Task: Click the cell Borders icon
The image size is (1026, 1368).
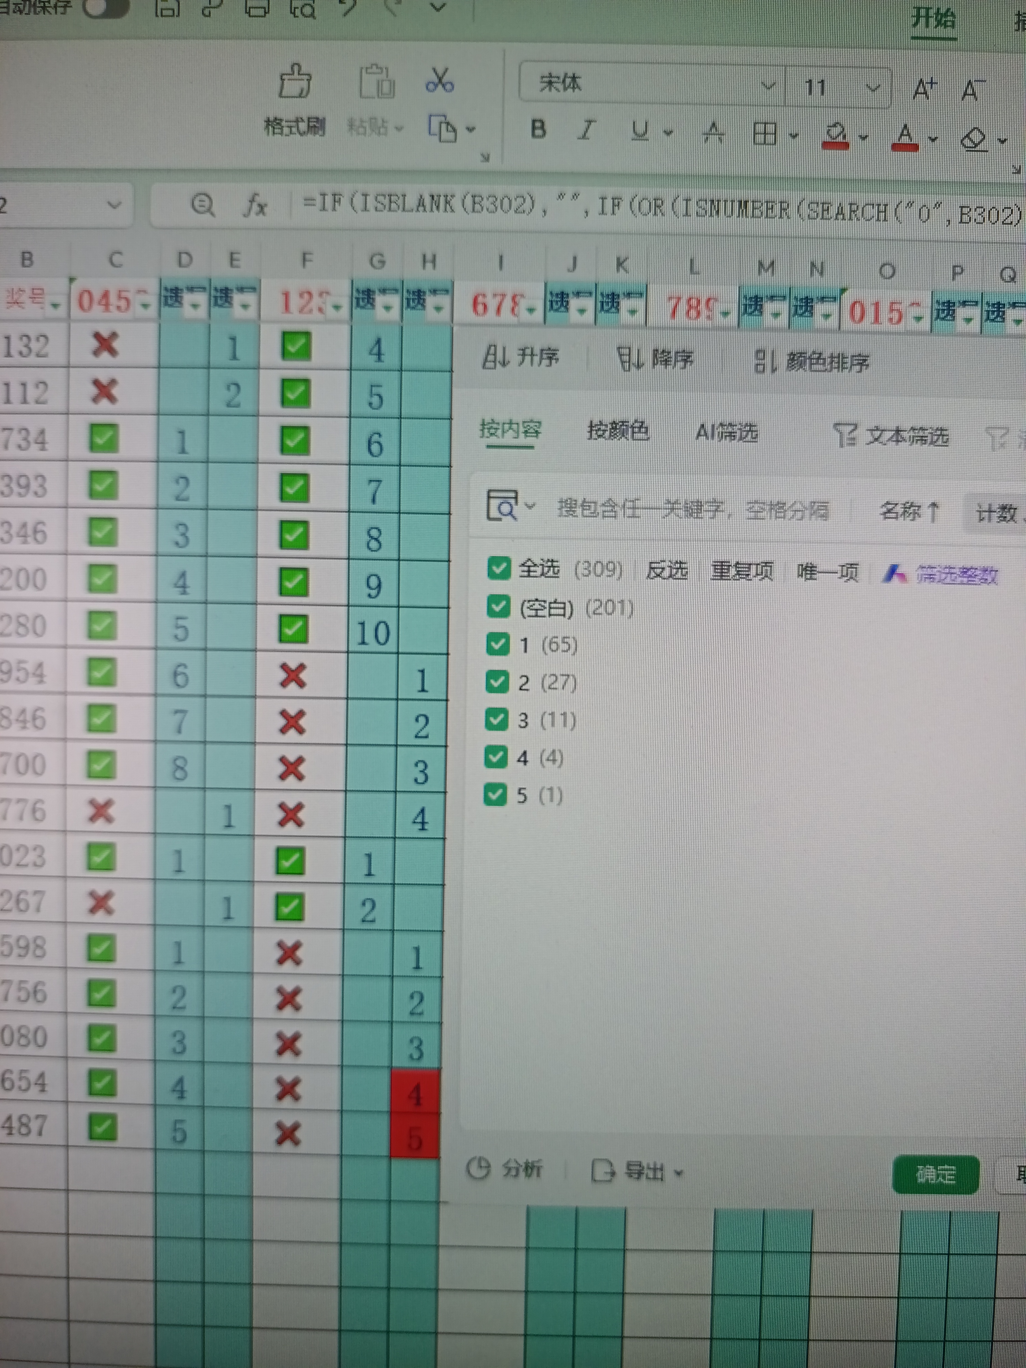Action: (x=764, y=133)
